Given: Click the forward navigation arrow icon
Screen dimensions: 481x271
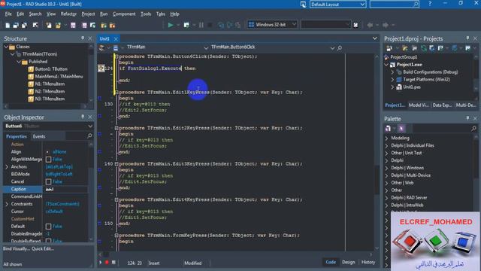Looking at the screenshot, I should coord(386,25).
